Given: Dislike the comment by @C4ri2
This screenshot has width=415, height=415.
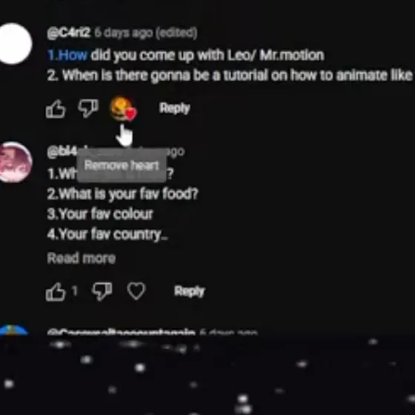Looking at the screenshot, I should point(88,108).
